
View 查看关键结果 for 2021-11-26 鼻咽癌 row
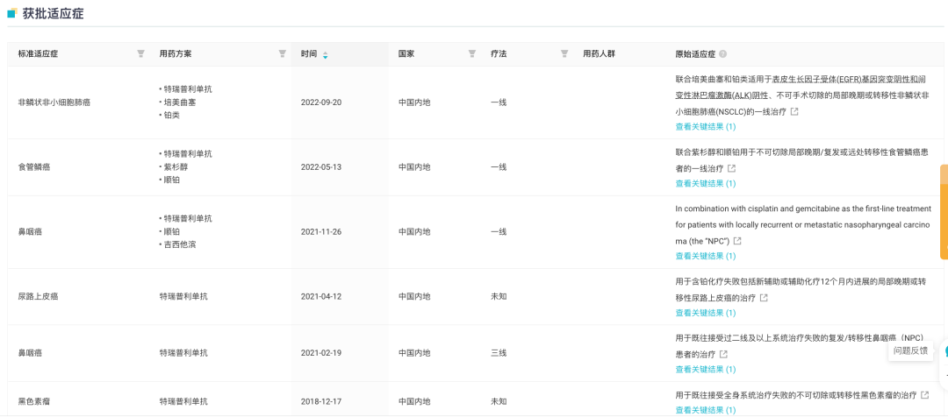pos(706,256)
